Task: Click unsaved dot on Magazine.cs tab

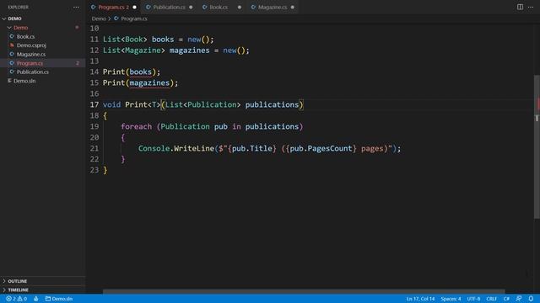Action: 293,8
